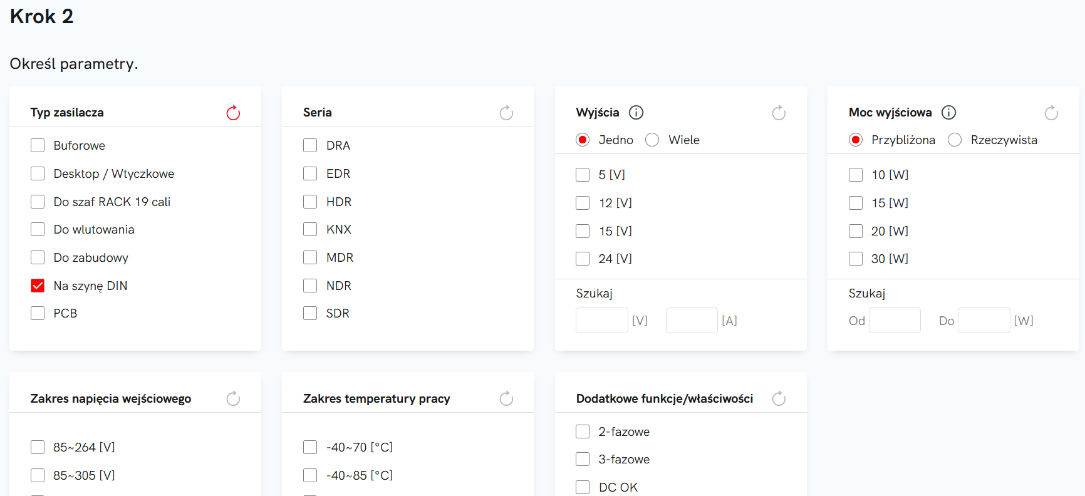
Task: Click the Seria reset icon
Action: 506,113
